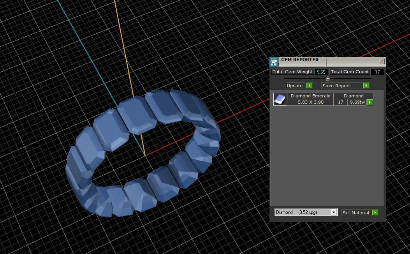Image resolution: width=410 pixels, height=254 pixels.
Task: Click the Total Gem Weight value 9,69
Action: 321,72
